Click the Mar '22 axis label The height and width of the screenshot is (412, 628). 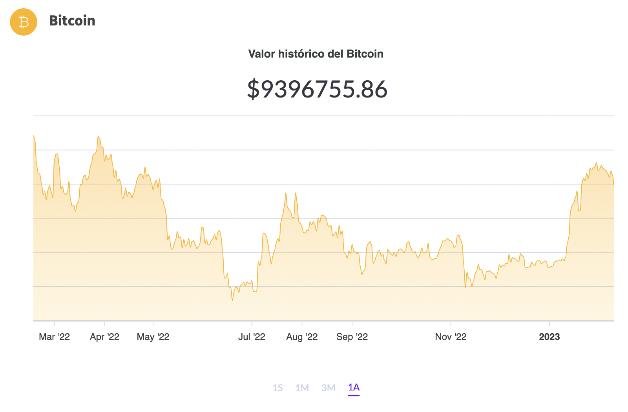tap(55, 336)
